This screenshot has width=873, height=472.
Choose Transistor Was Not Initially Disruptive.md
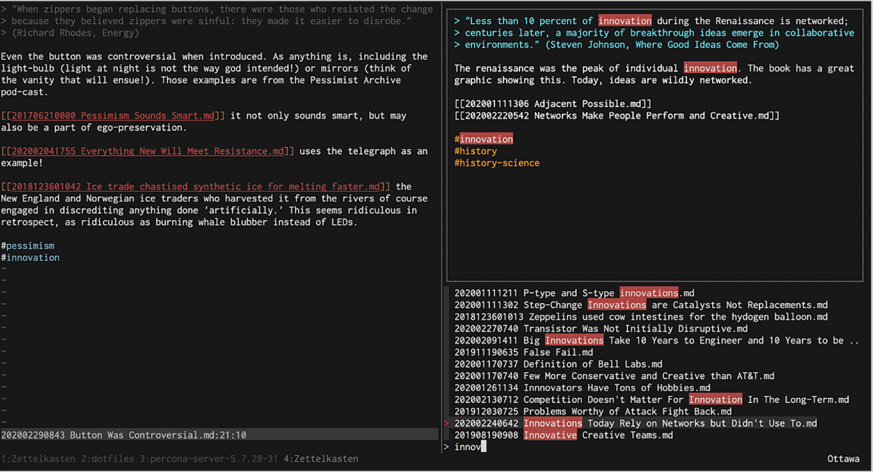tap(600, 329)
